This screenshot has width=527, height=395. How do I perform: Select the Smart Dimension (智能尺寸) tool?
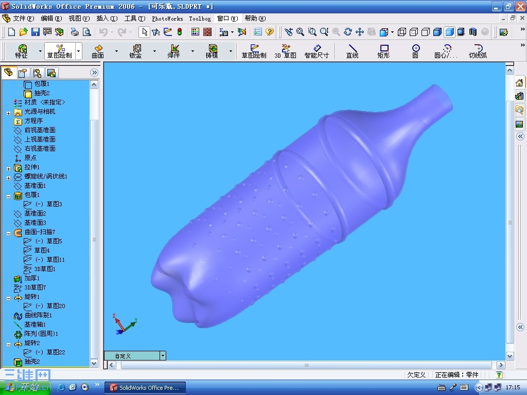click(317, 51)
